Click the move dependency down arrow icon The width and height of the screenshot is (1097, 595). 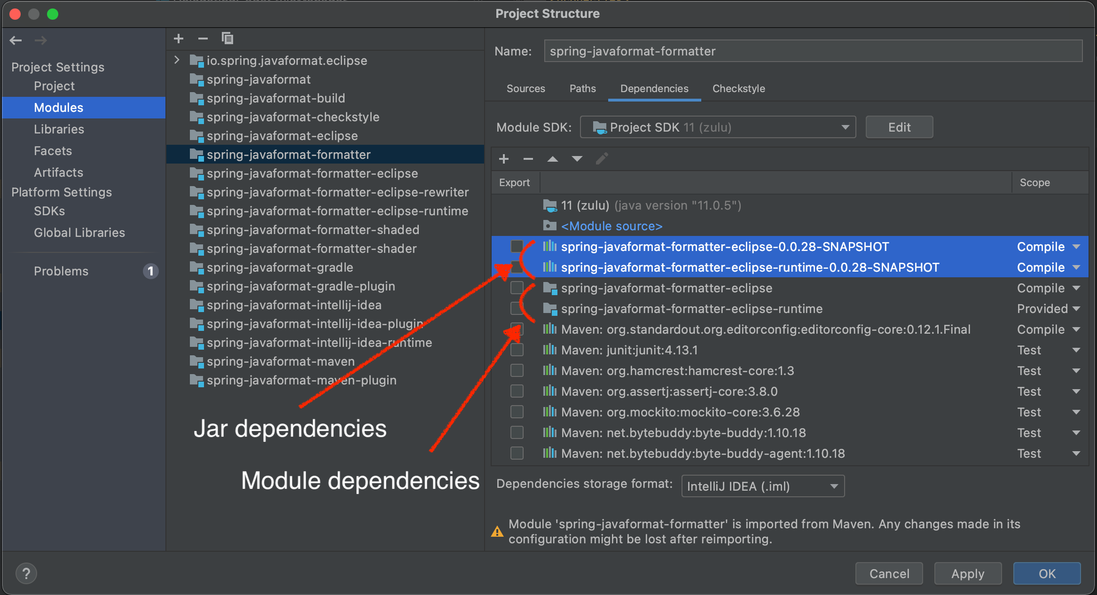[x=576, y=160]
